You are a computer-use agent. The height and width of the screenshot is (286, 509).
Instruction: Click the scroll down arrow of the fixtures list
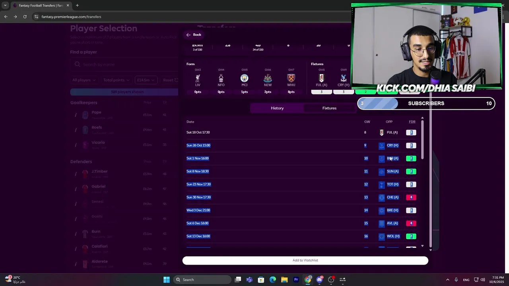422,246
